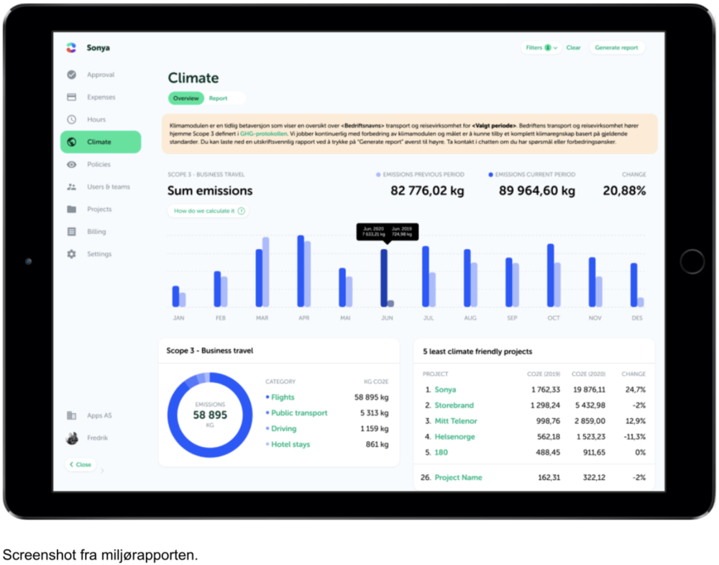Clear the applied filters
Screen dimensions: 719x565
tap(573, 48)
